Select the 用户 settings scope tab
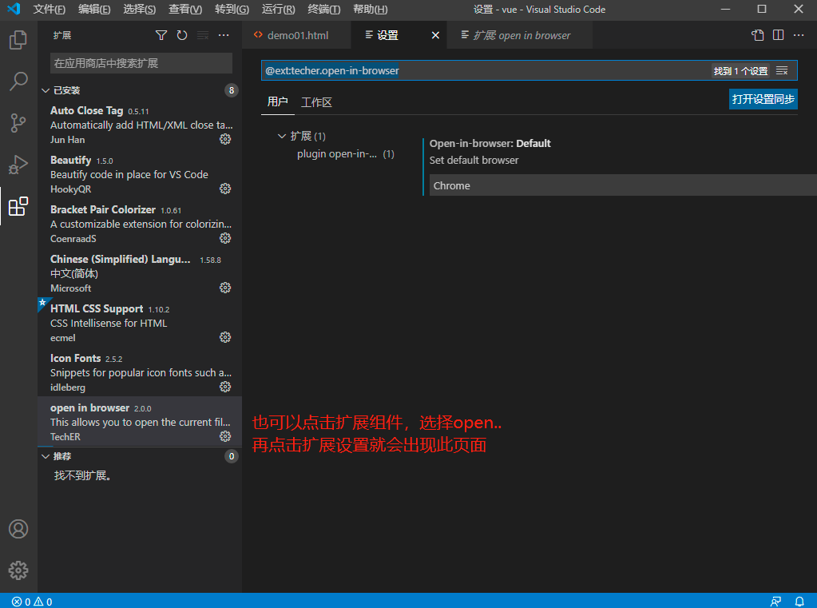817x608 pixels. pos(278,101)
